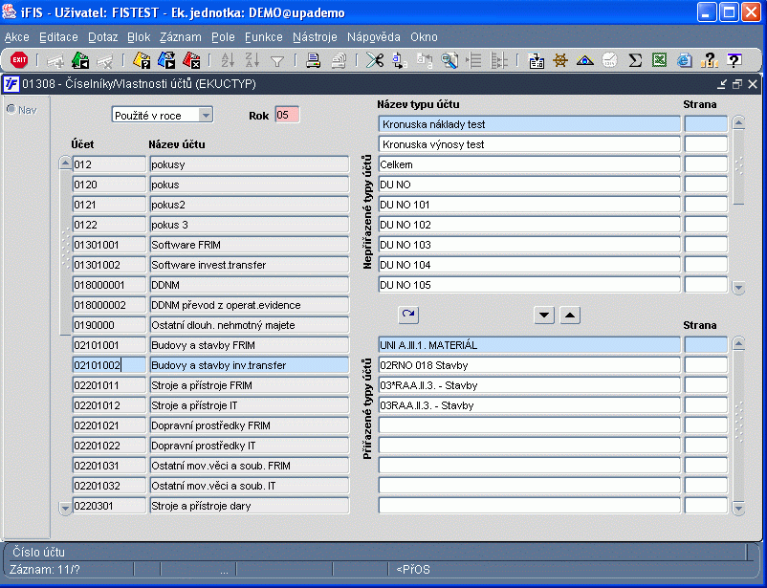The image size is (767, 588).
Task: Select the 'Celkem' account type row
Action: (x=529, y=164)
